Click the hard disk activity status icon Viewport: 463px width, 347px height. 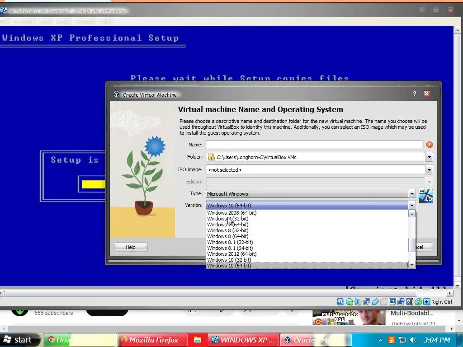pyautogui.click(x=340, y=301)
